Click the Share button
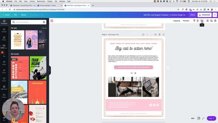This screenshot has width=218, height=123. pyautogui.click(x=192, y=15)
